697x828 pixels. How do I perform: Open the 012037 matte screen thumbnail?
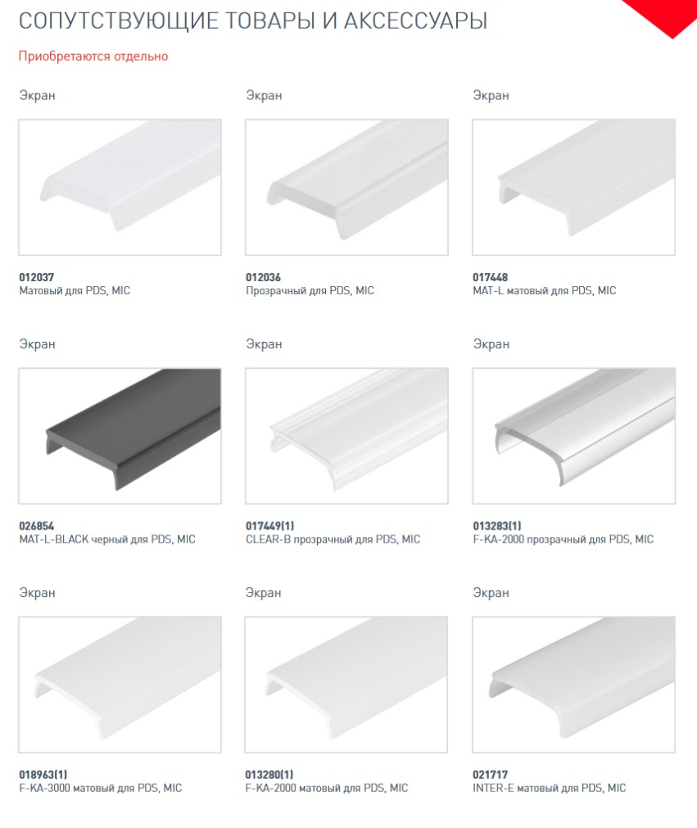120,187
